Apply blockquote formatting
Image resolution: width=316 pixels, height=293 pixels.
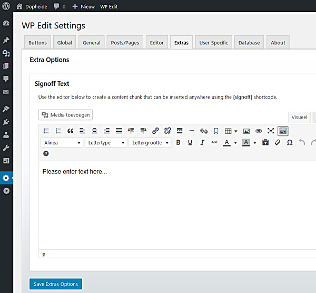pos(71,131)
